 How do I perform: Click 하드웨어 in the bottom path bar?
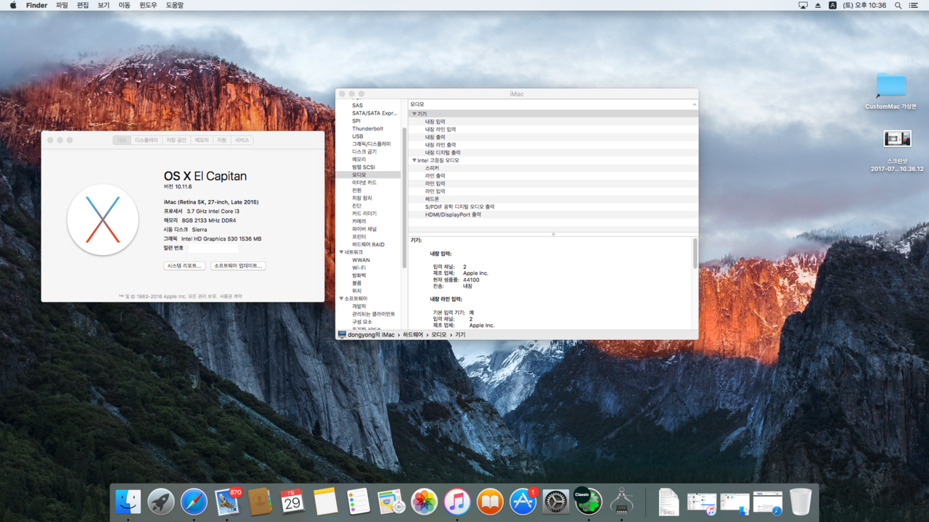click(x=414, y=335)
